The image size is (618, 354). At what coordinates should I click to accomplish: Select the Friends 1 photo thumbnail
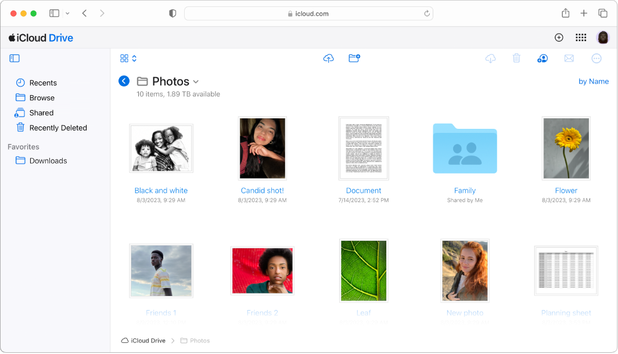pos(161,270)
